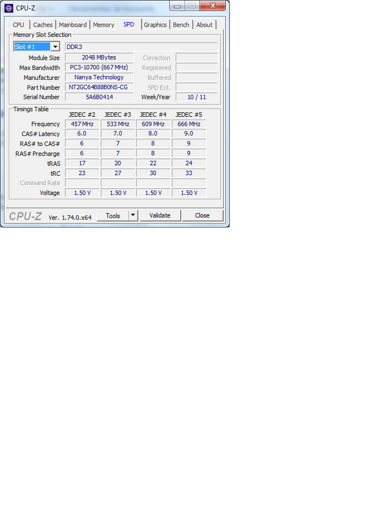Click the JEDEC #5 column header
Viewport: 374px width, 515px height.
189,115
